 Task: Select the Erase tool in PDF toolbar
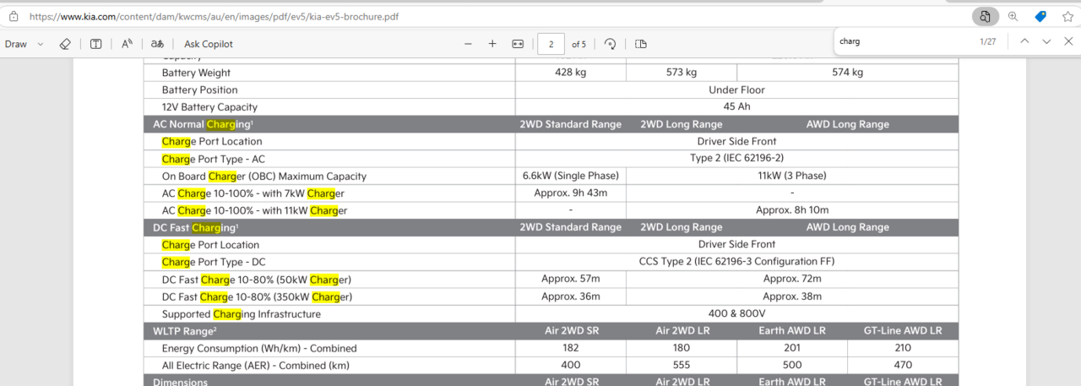tap(65, 44)
